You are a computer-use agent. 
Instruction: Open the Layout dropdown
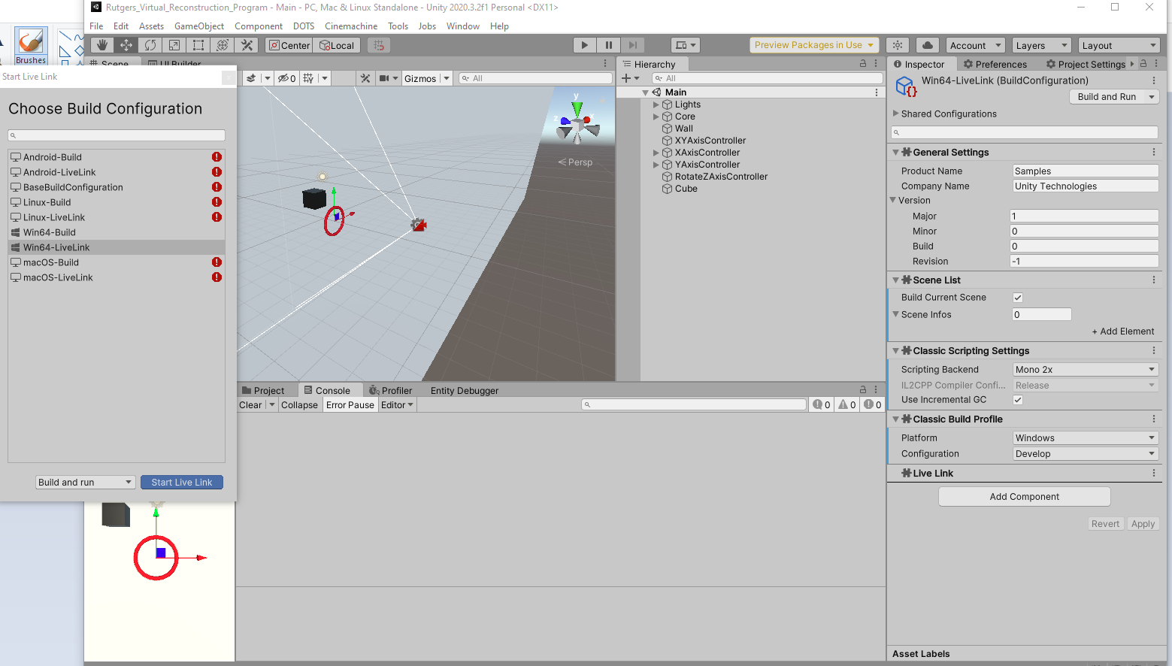1119,45
